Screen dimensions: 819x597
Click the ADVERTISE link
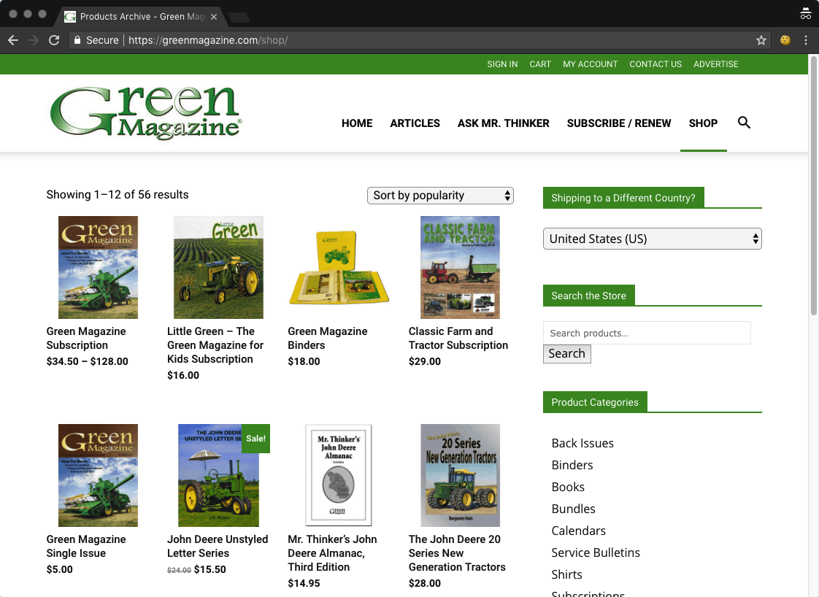coord(715,64)
